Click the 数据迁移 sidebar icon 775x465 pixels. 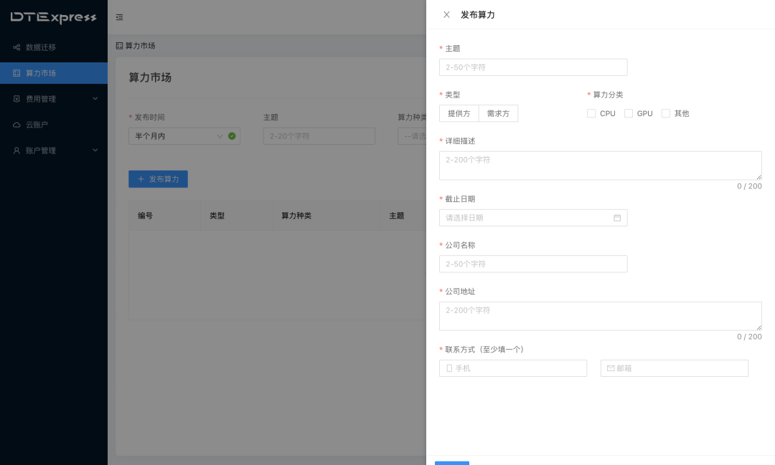click(17, 47)
